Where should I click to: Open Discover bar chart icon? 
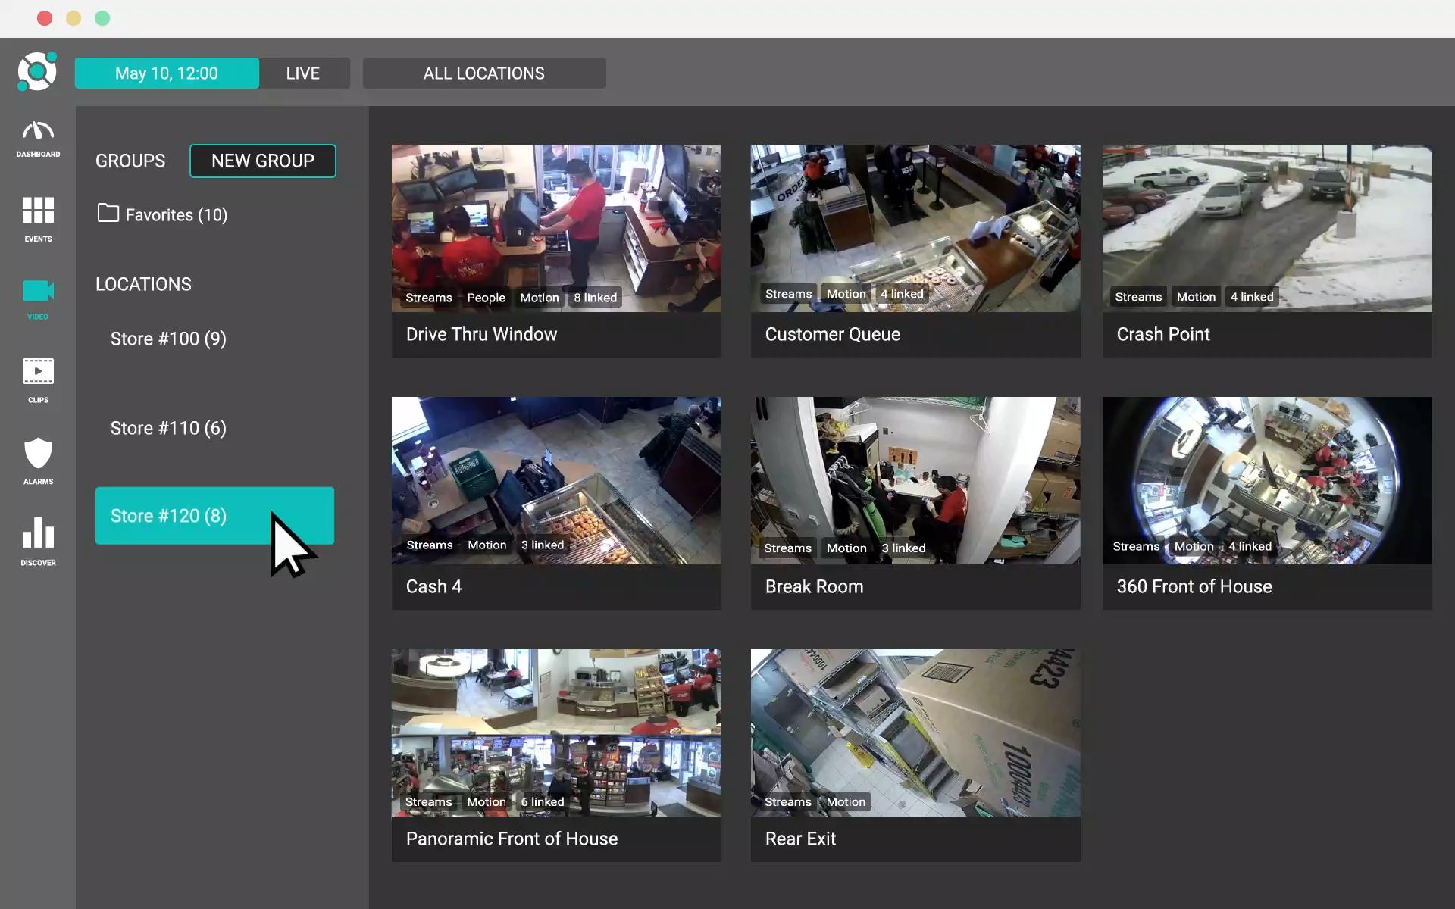pyautogui.click(x=38, y=533)
